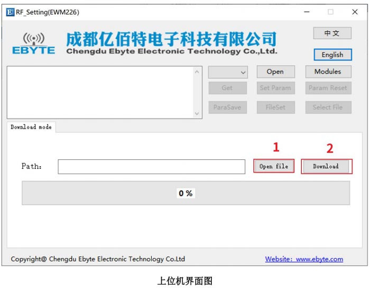Viewport: 370px width, 290px height.
Task: Click the EBYTE antenna logo
Action: [x=34, y=44]
